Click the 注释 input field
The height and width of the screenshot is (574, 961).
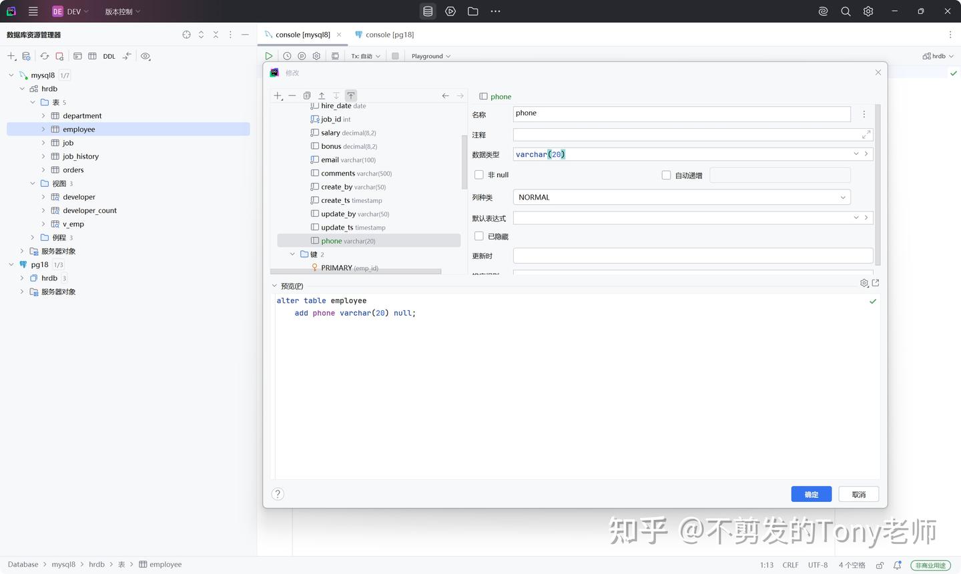pos(693,135)
